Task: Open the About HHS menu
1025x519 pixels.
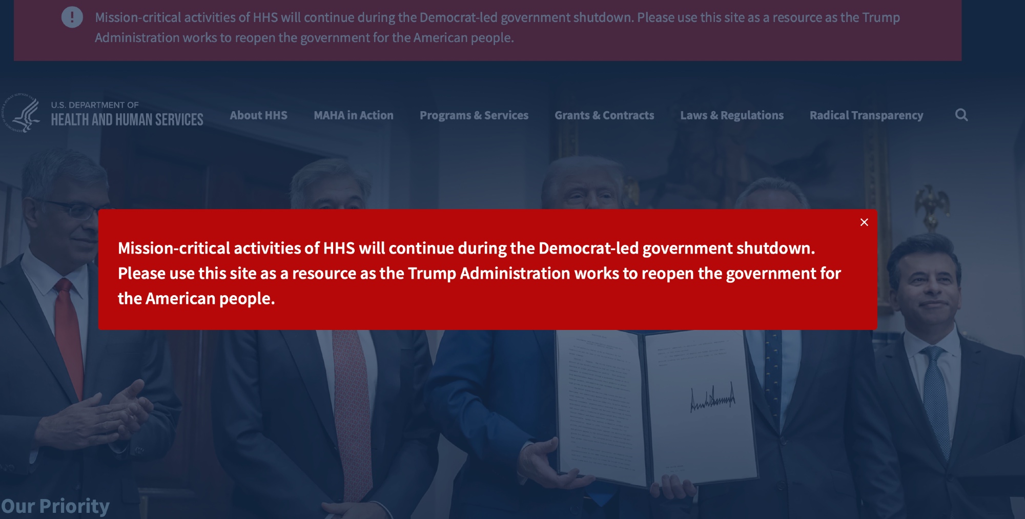Action: point(258,116)
